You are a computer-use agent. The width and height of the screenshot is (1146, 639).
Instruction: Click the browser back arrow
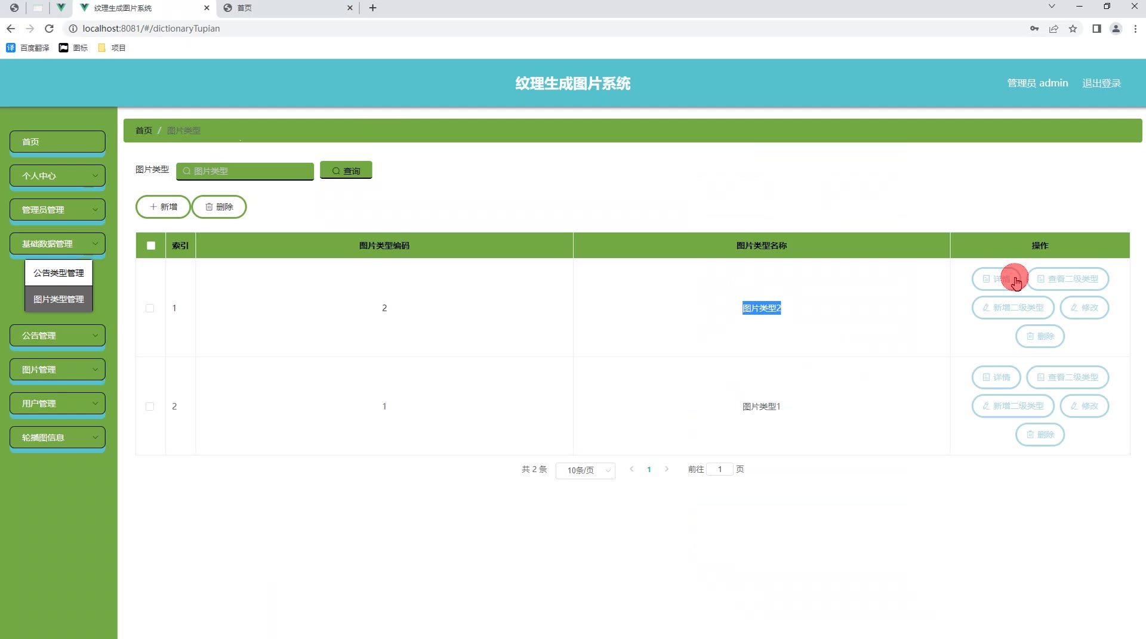pos(11,29)
